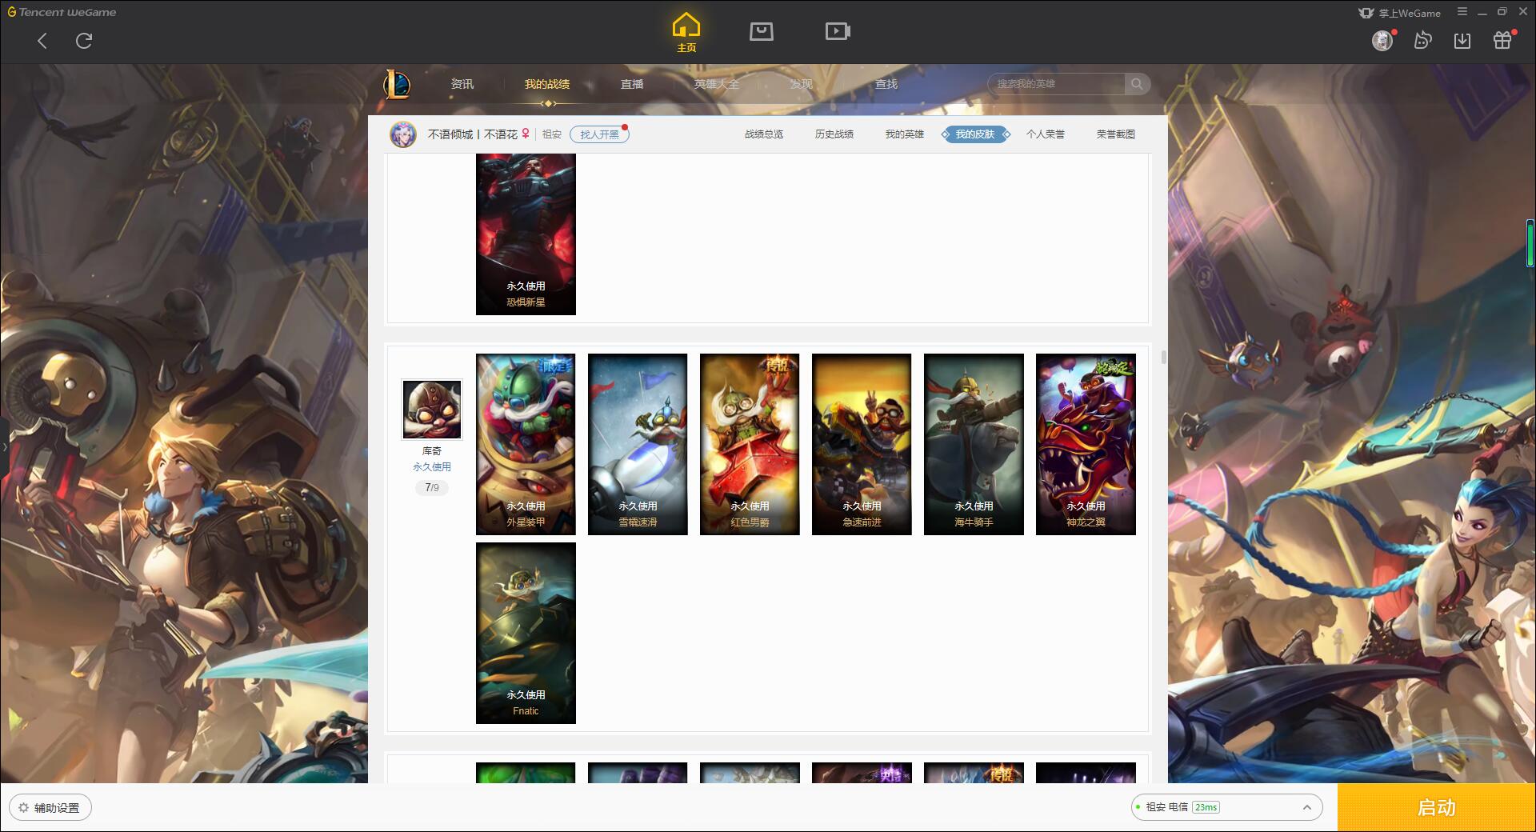Click the 23ms latency indicator
This screenshot has height=832, width=1536.
coord(1206,807)
